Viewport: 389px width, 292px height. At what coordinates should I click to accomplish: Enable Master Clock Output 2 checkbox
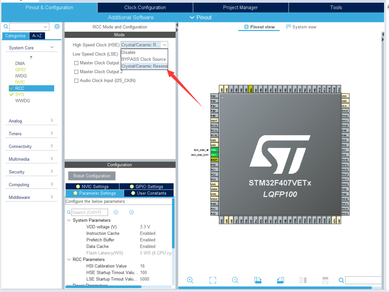[x=76, y=72]
